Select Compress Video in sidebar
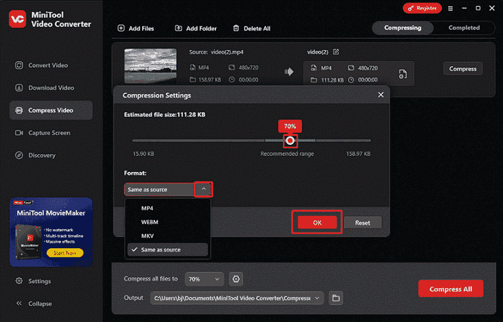This screenshot has width=503, height=322. [x=51, y=110]
